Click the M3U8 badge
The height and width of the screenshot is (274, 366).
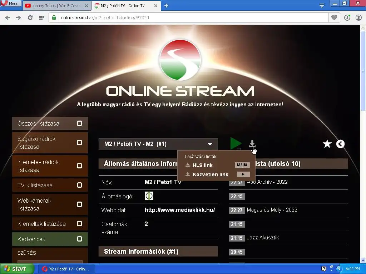(x=242, y=165)
